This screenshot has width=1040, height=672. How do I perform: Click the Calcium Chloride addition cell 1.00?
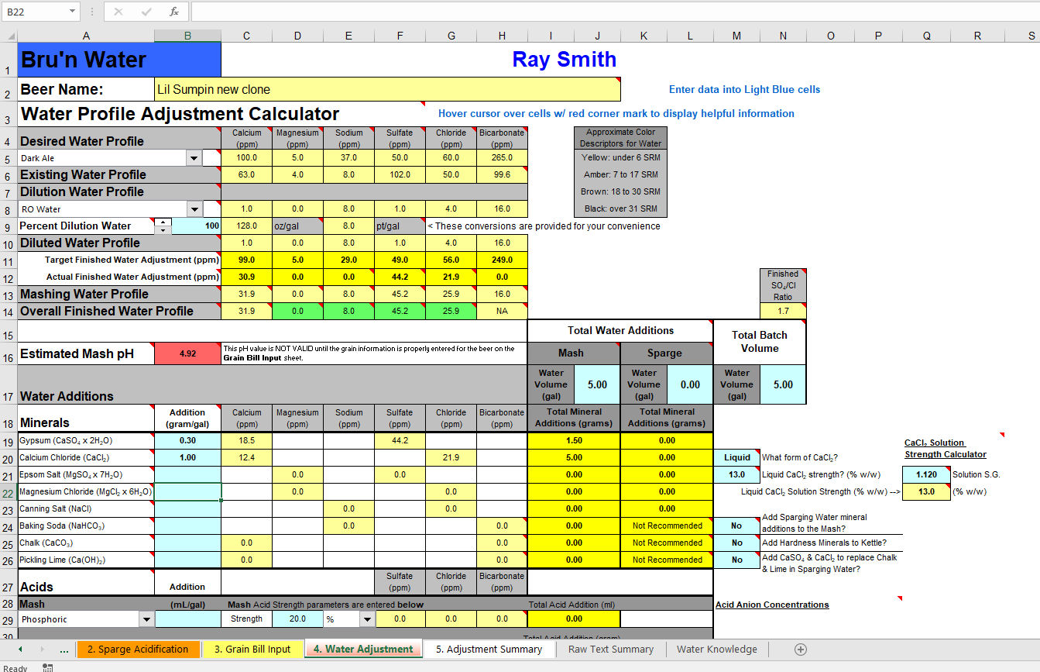click(187, 457)
